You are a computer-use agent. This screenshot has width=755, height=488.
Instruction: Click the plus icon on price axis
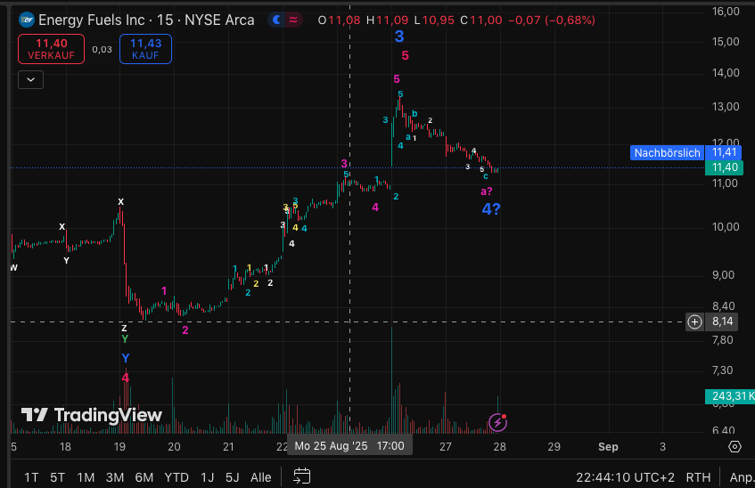click(694, 321)
